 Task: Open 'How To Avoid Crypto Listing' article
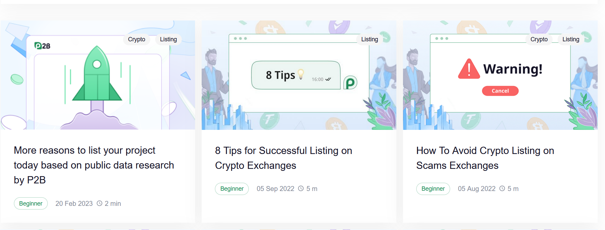[485, 158]
